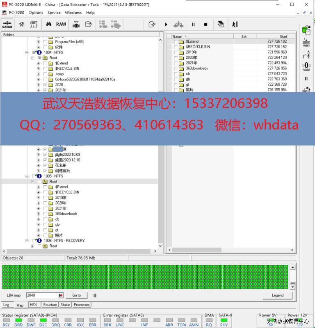Click the LBA map input field

point(42,295)
